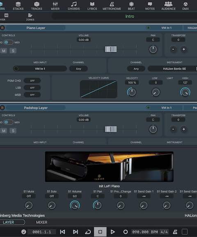This screenshot has width=197, height=237.
Task: Open the LSB Off dropdown
Action: point(32,88)
